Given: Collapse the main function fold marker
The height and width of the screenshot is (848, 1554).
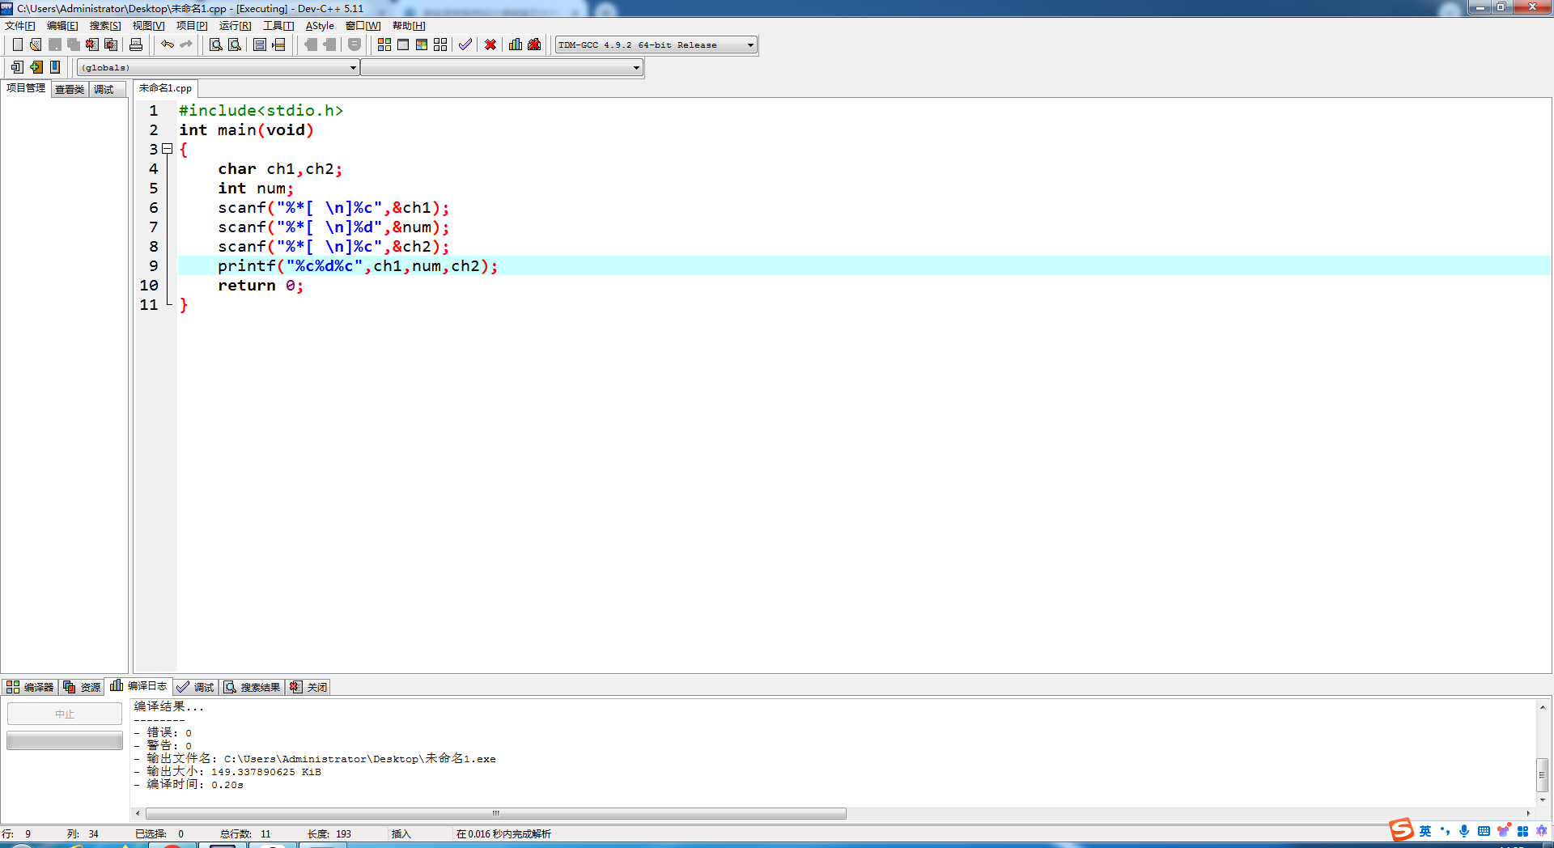Looking at the screenshot, I should (x=168, y=149).
